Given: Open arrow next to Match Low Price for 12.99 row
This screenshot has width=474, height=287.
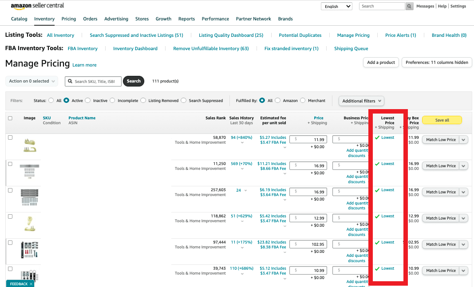Looking at the screenshot, I should coord(464,218).
